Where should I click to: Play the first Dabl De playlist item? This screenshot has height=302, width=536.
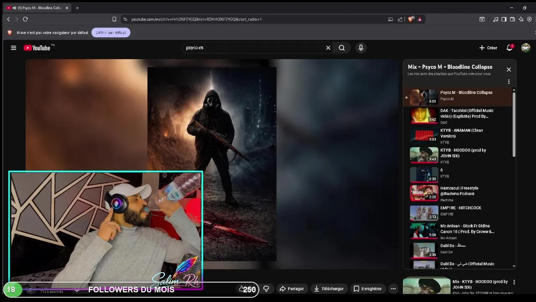pyautogui.click(x=459, y=250)
